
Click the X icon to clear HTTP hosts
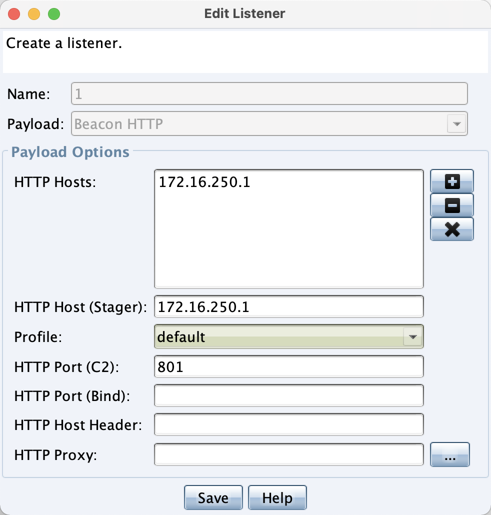click(451, 229)
